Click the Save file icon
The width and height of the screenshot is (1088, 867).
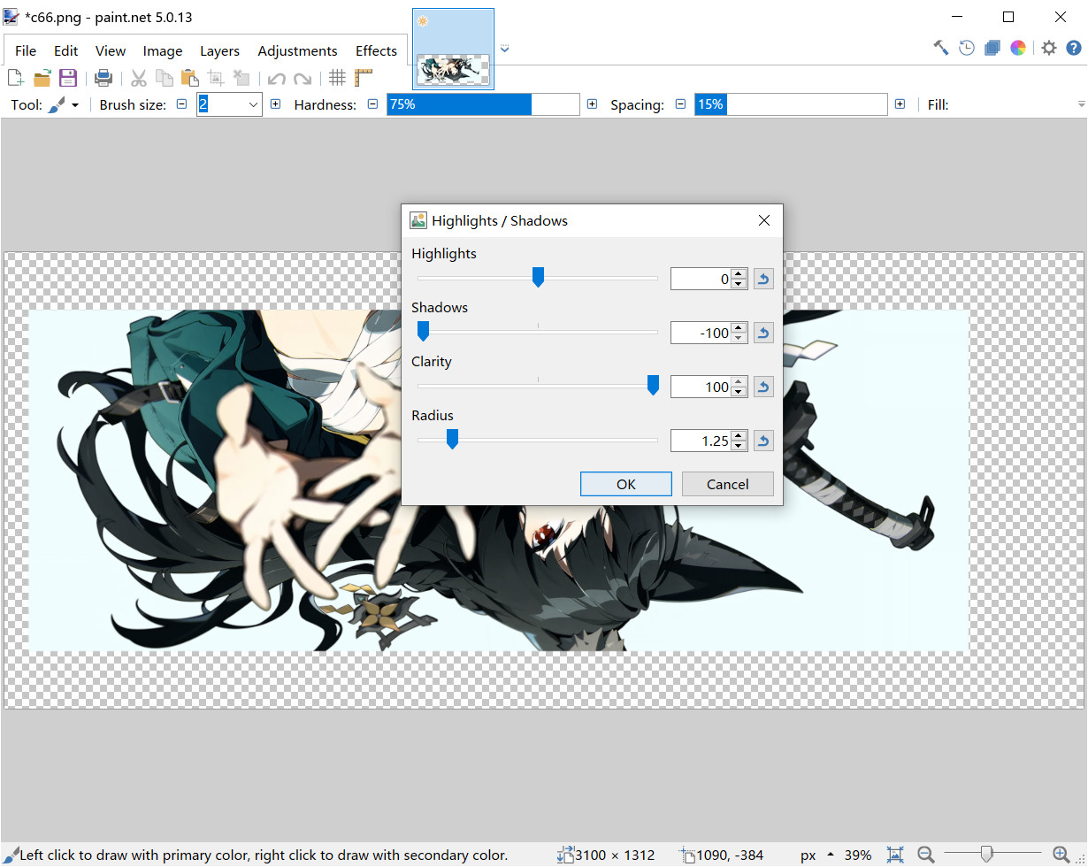tap(68, 78)
